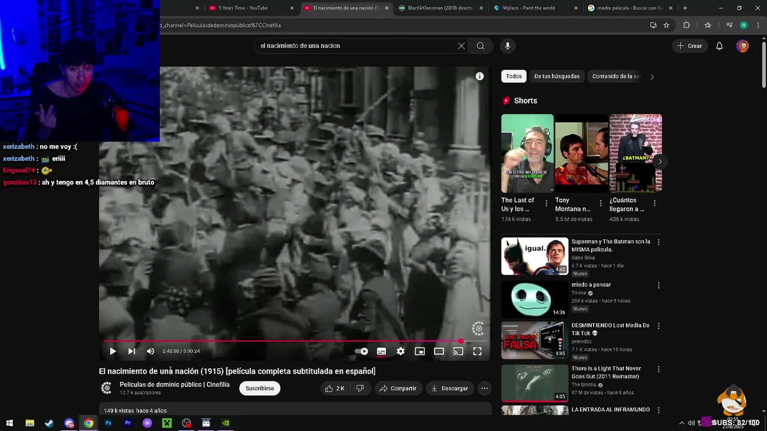Viewport: 767px width, 431px height.
Task: Open Steam from taskbar
Action: pos(49,423)
